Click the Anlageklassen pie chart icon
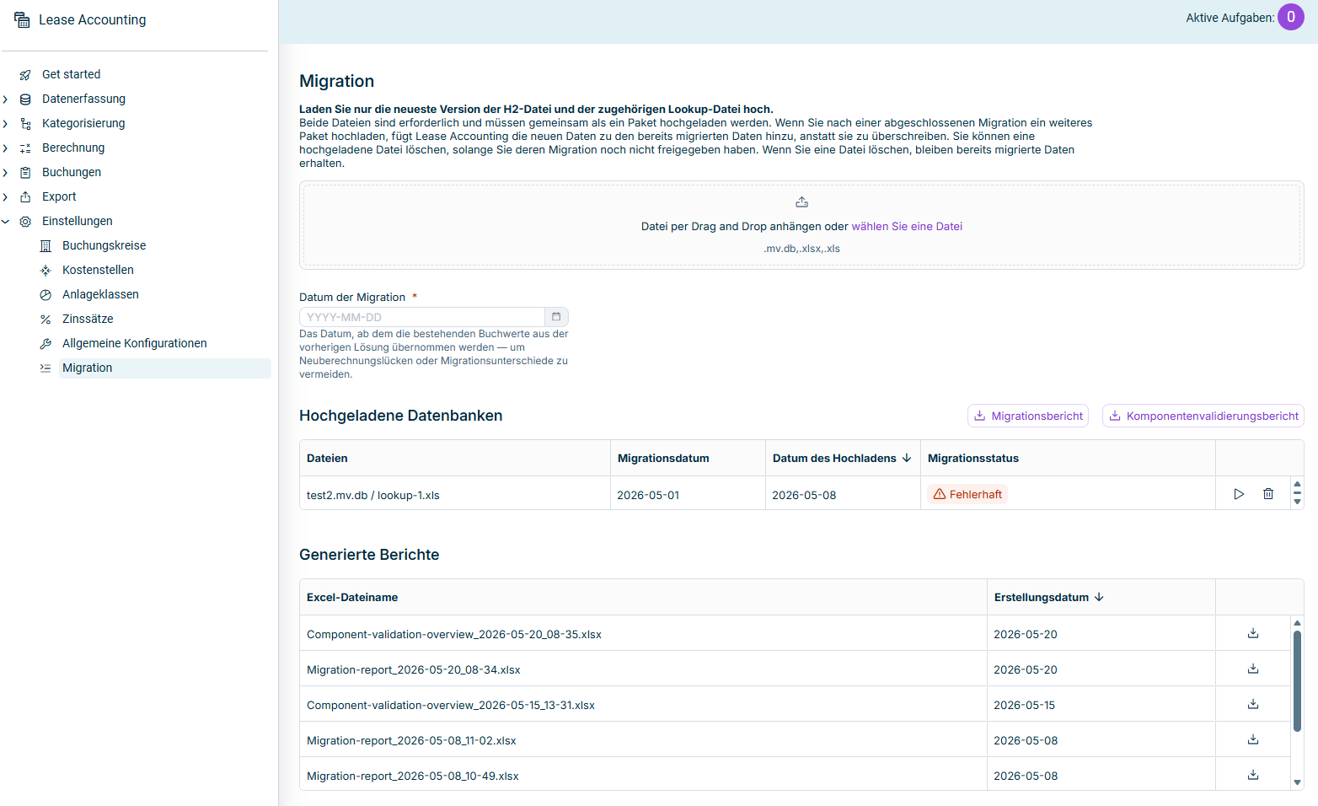Viewport: 1318px width, 806px height. (46, 295)
